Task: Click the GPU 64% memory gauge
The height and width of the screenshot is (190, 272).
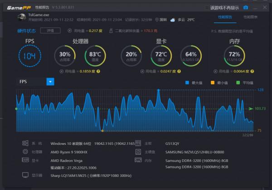Action: [191, 56]
